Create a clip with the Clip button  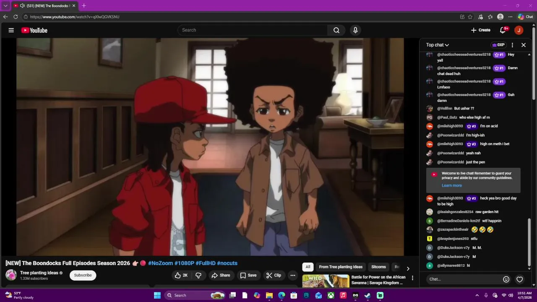[x=274, y=275]
